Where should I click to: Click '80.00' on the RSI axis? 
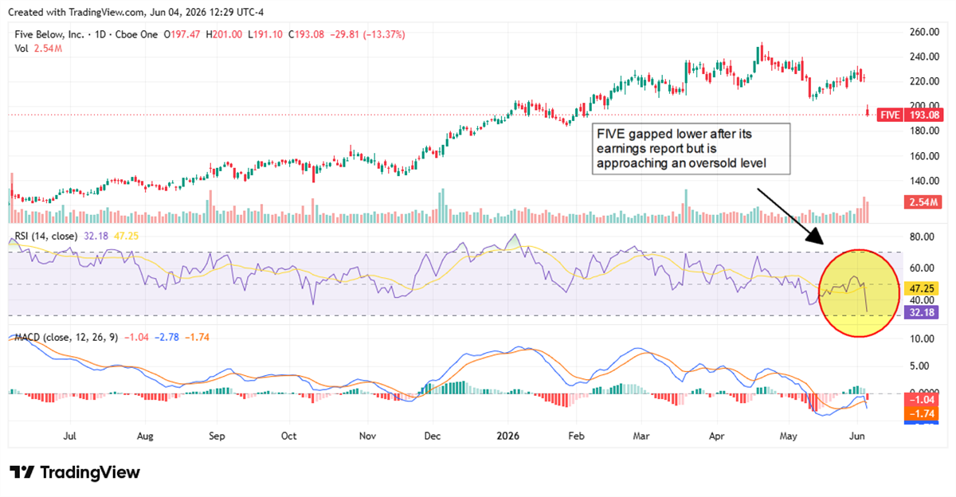click(921, 237)
